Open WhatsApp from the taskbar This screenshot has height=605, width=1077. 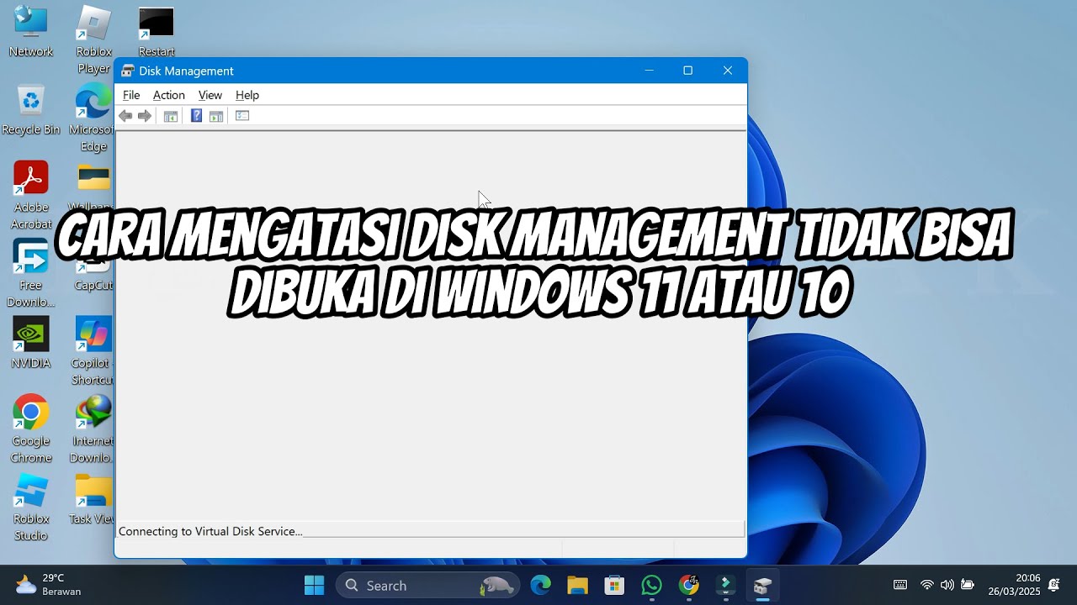(651, 585)
